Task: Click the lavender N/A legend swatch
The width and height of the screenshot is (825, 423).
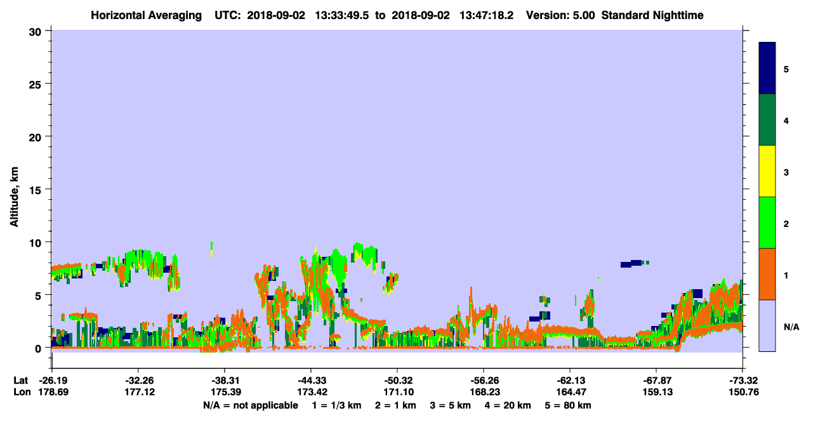Action: pos(767,325)
